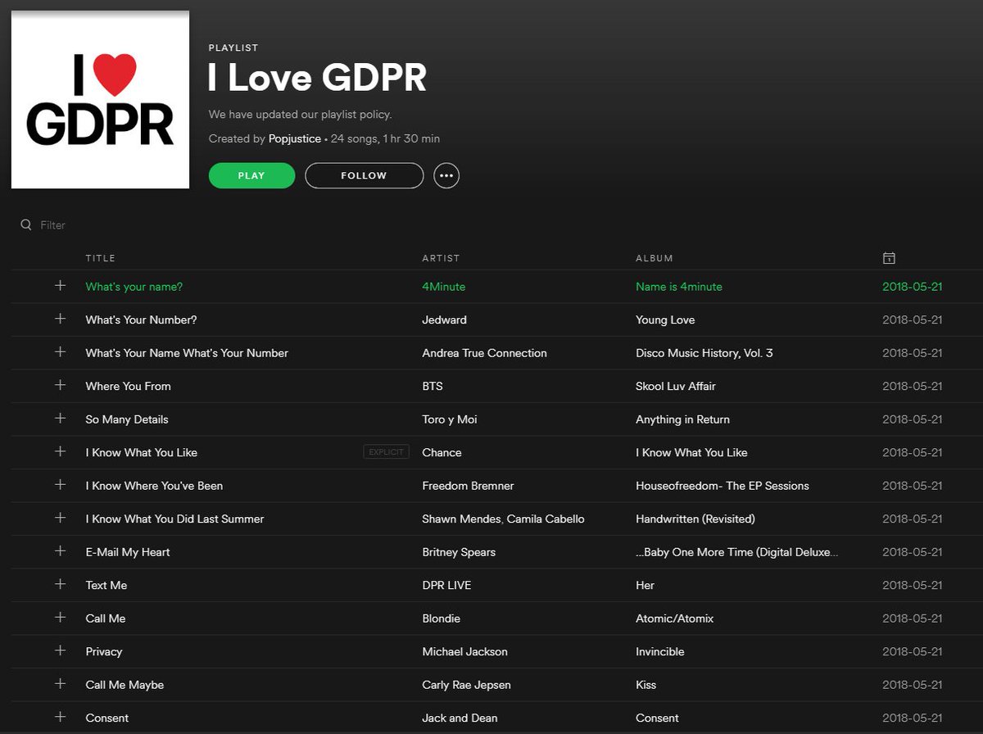Open album Invincible
The width and height of the screenshot is (983, 734).
coord(660,651)
